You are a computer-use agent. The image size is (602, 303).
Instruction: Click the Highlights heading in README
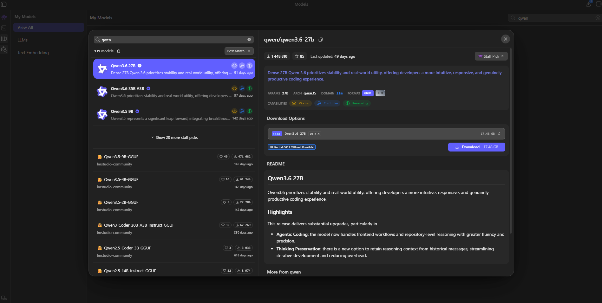coord(280,212)
